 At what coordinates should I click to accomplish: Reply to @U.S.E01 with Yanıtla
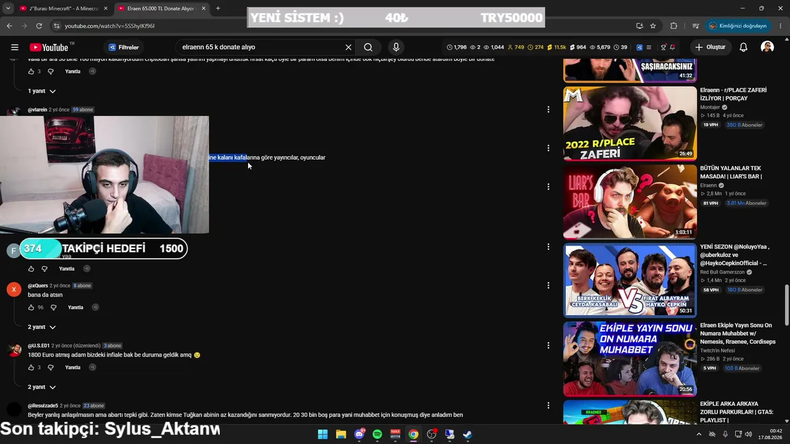(x=73, y=368)
